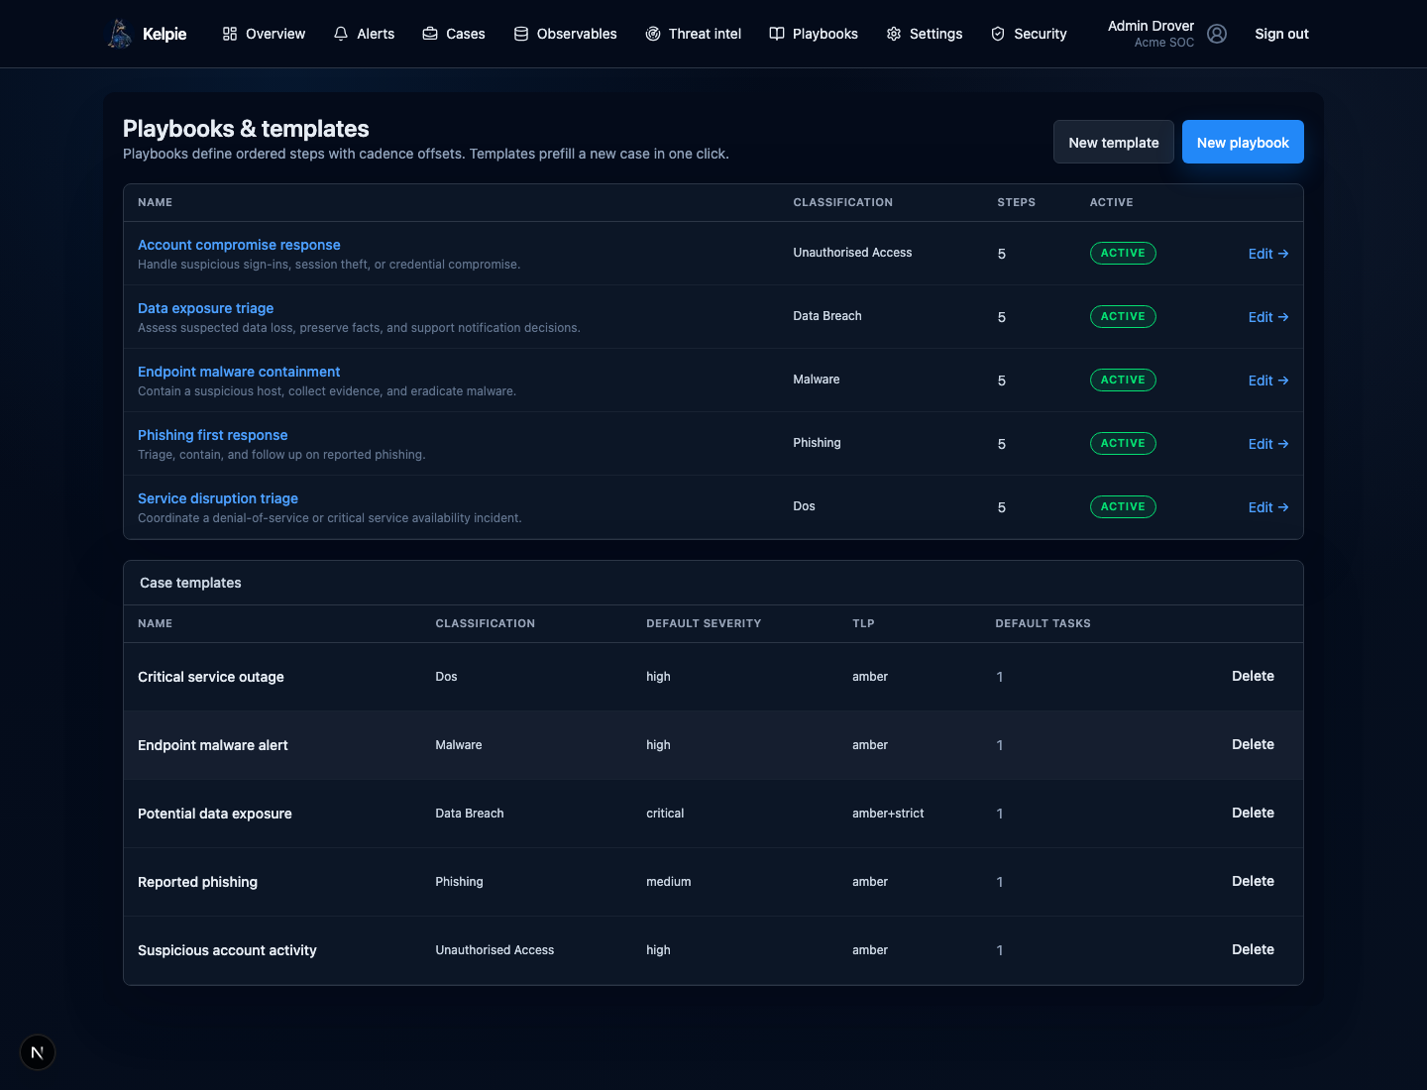Open Account compromise response playbook

tap(239, 245)
